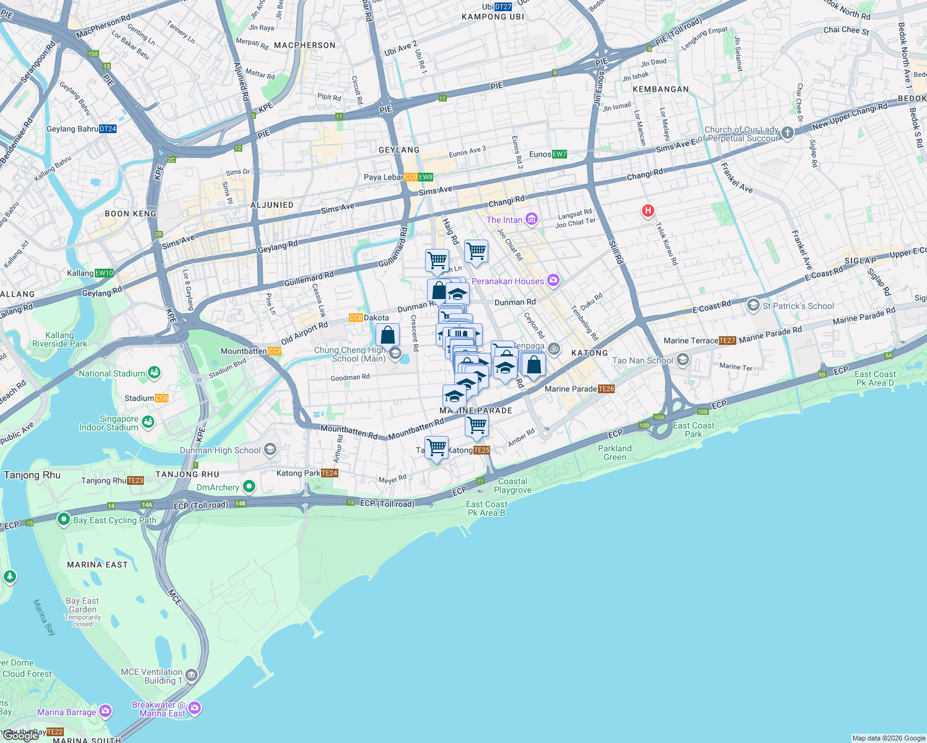The image size is (927, 743).
Task: Click the KEMBANGAN district label
Action: point(661,89)
